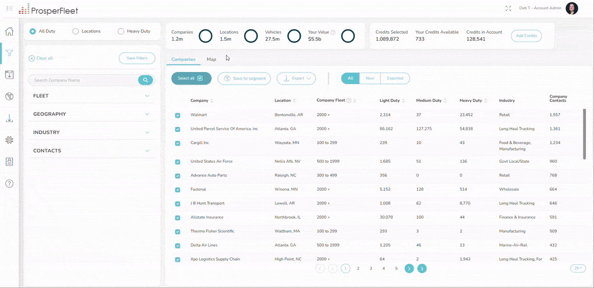594x288 pixels.
Task: Open the settings gear sidebar icon
Action: point(9,140)
